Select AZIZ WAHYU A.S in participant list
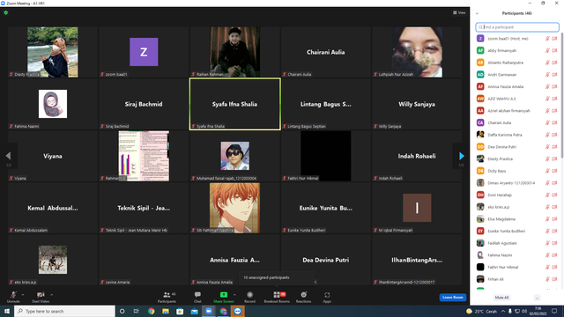The image size is (564, 317). 517,99
